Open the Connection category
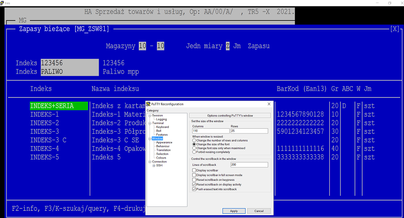404x218 pixels. click(159, 162)
